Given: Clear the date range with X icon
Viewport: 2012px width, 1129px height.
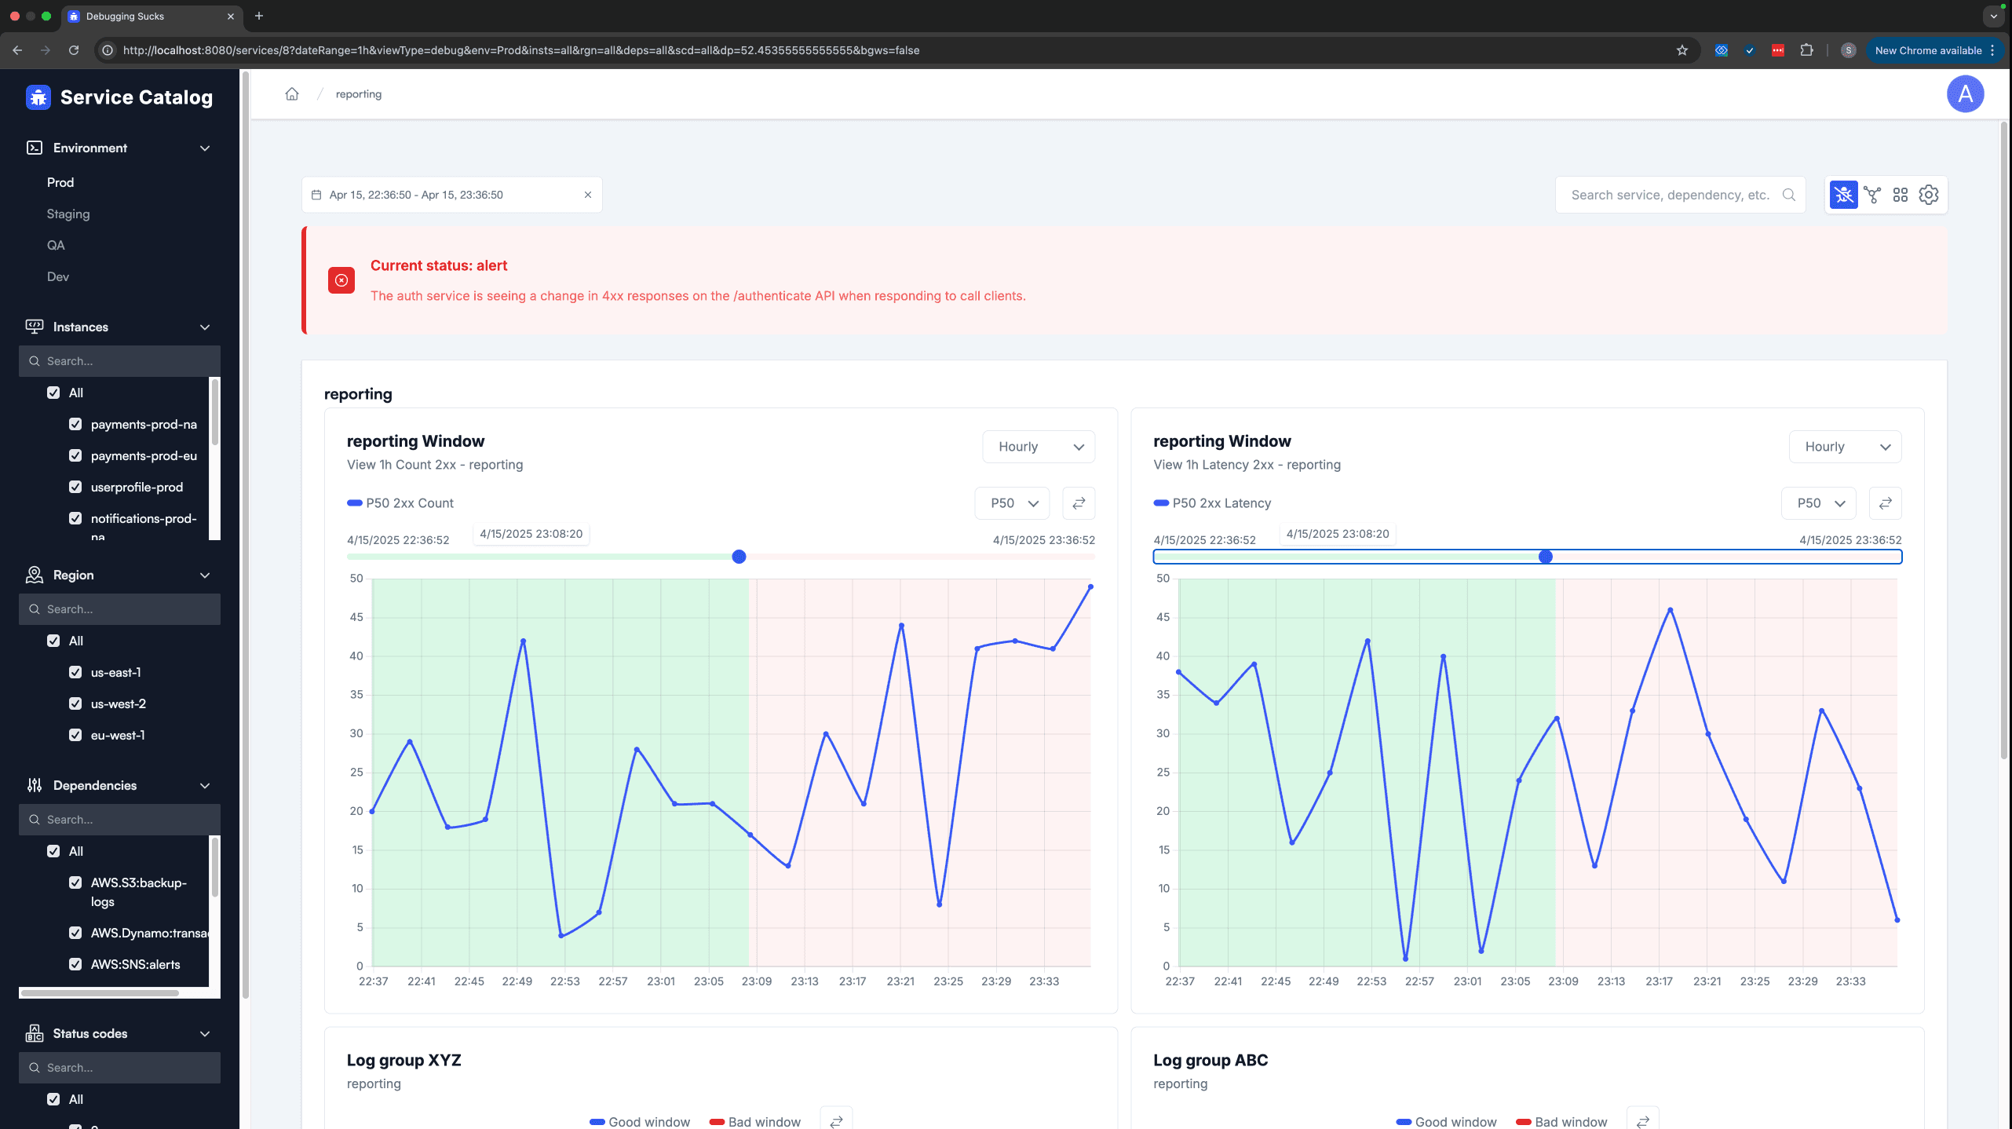Looking at the screenshot, I should pos(587,195).
